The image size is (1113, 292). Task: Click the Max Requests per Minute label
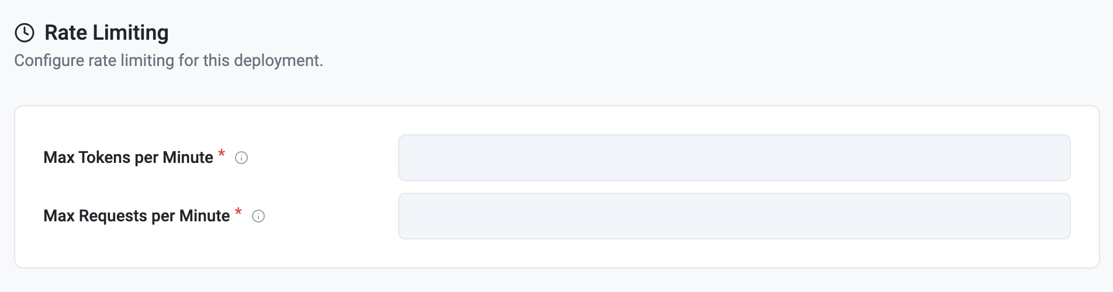tap(136, 216)
